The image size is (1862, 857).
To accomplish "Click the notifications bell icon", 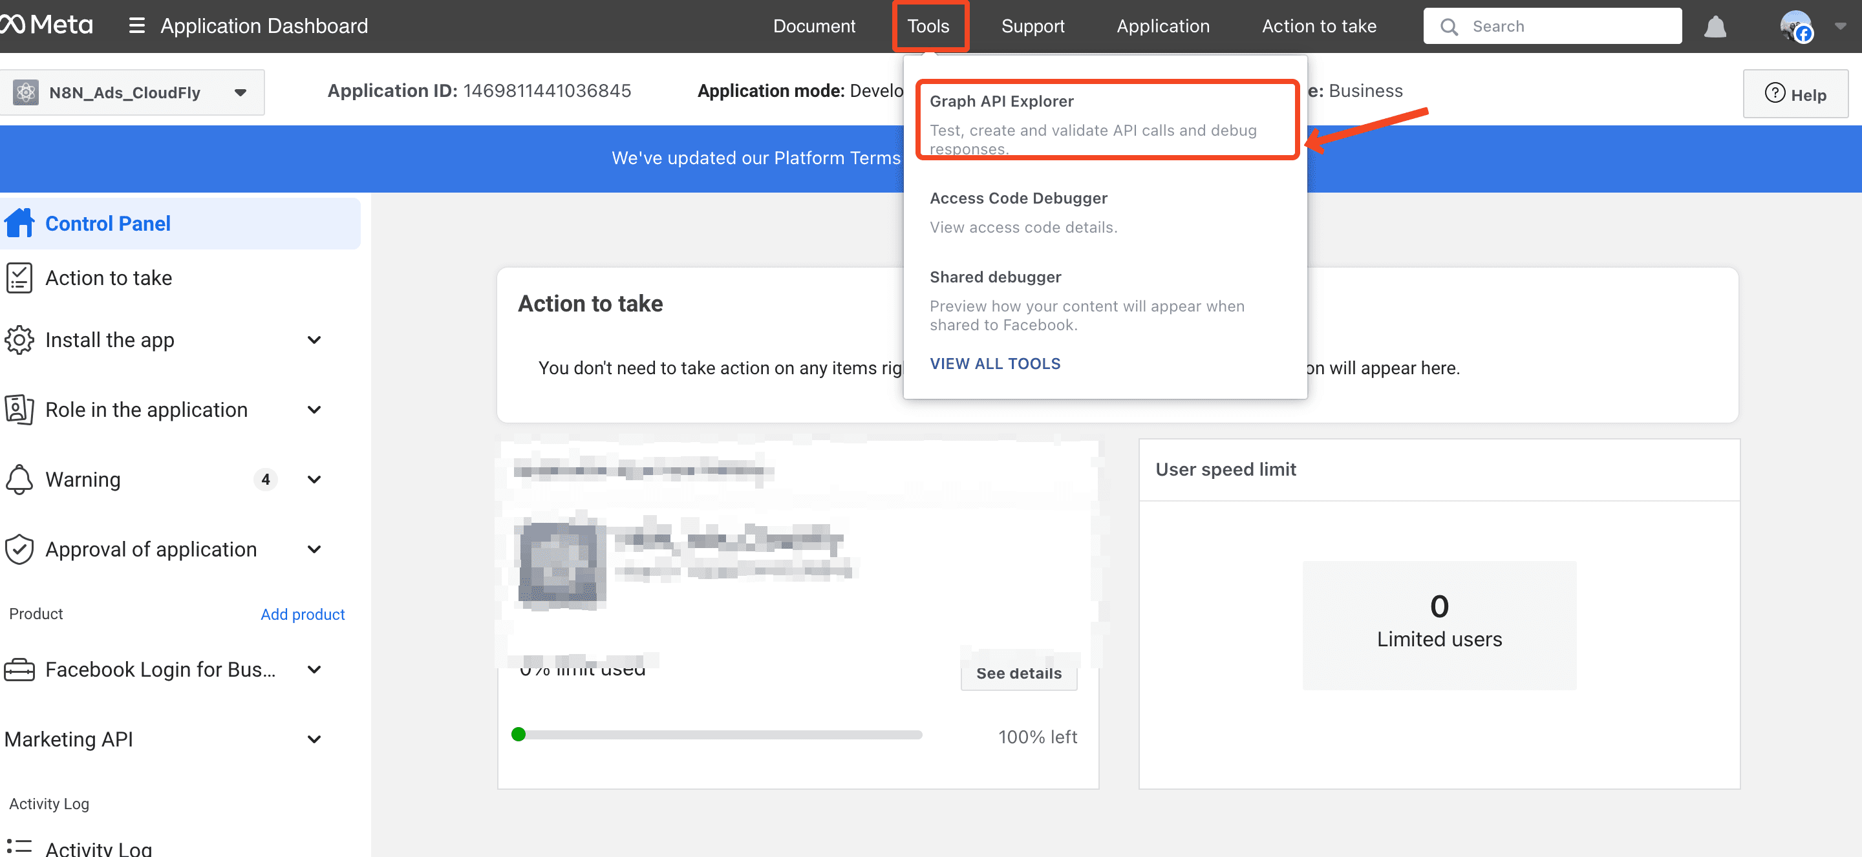I will (1715, 26).
